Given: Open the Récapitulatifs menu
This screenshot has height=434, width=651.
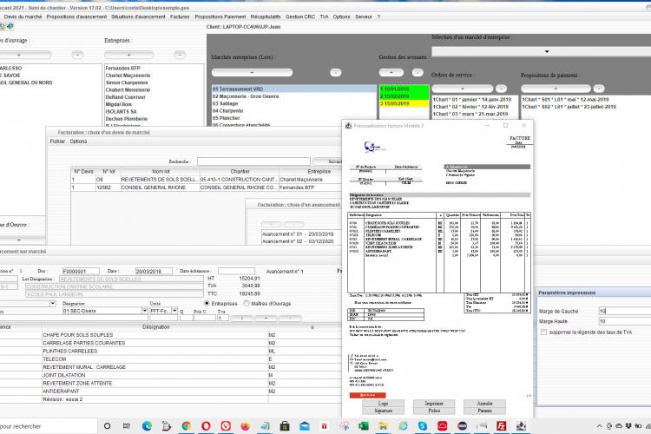Looking at the screenshot, I should click(x=266, y=16).
